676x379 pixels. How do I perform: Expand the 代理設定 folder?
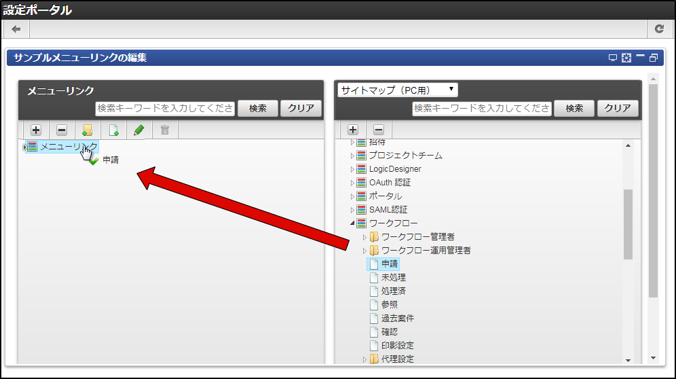point(364,359)
